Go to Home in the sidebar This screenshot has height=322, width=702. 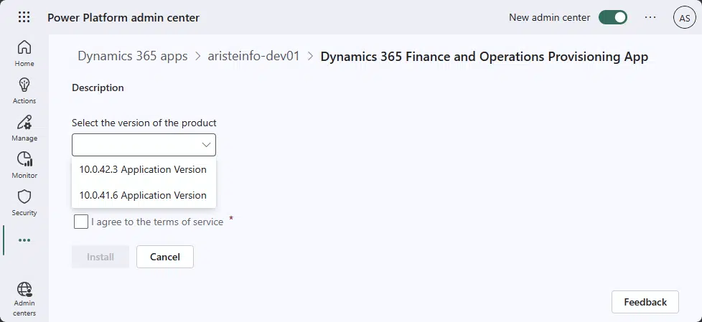tap(24, 53)
